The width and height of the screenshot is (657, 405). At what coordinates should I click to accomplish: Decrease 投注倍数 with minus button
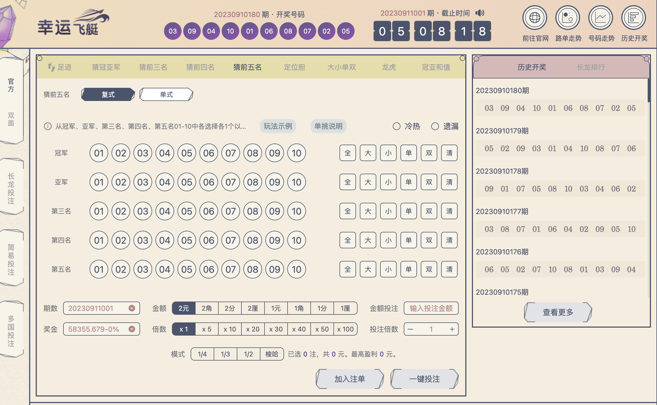[411, 329]
